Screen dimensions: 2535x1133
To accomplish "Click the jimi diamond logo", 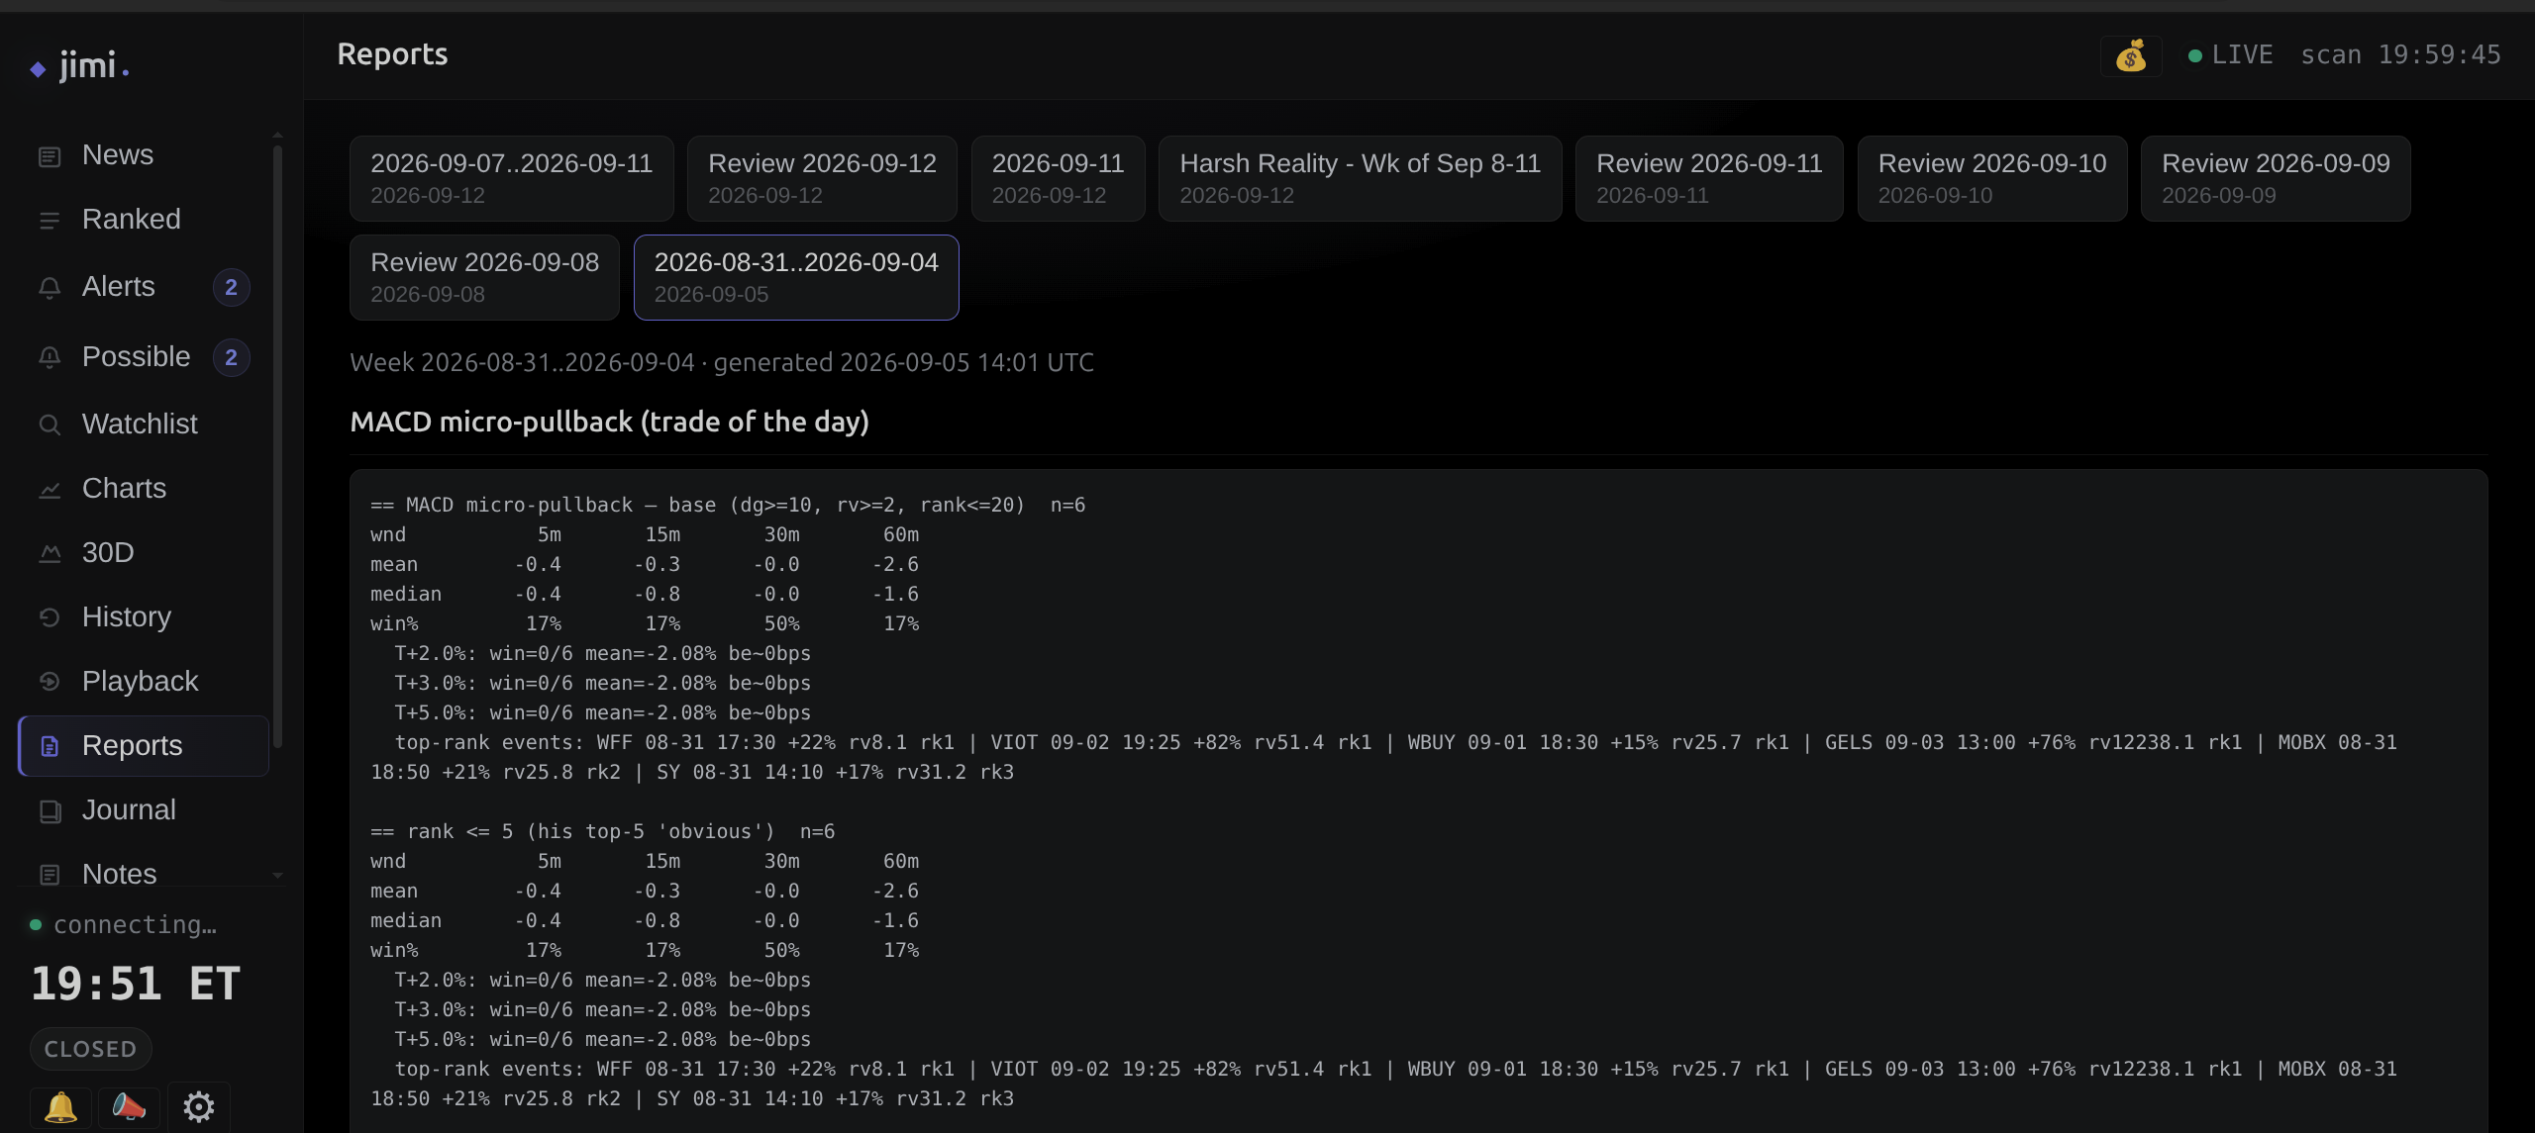I will [38, 69].
